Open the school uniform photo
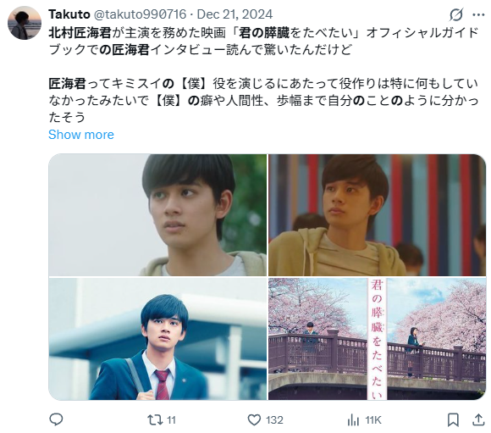Screen dimensions: 491x433 point(157,339)
